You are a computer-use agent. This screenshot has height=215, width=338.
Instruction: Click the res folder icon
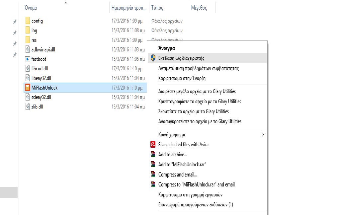pyautogui.click(x=28, y=40)
